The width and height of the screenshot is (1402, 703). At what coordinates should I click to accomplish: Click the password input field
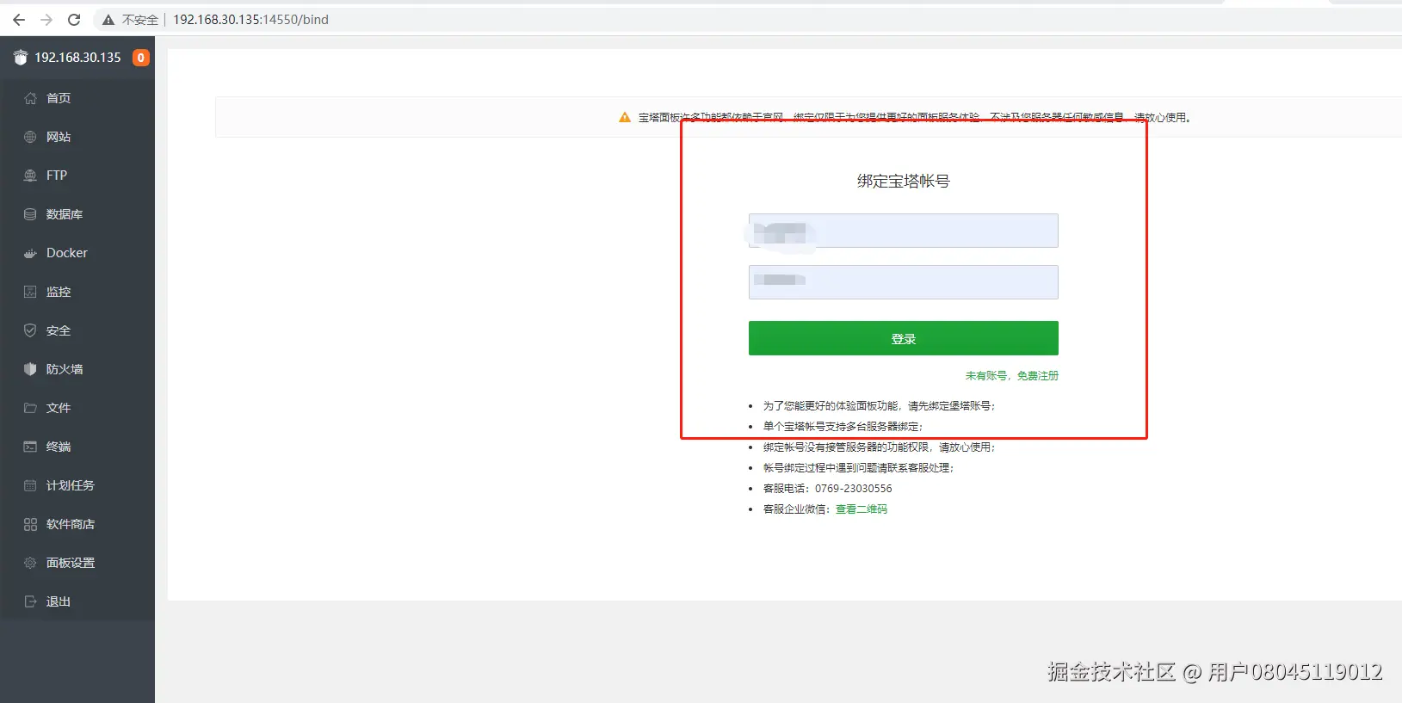(x=904, y=282)
